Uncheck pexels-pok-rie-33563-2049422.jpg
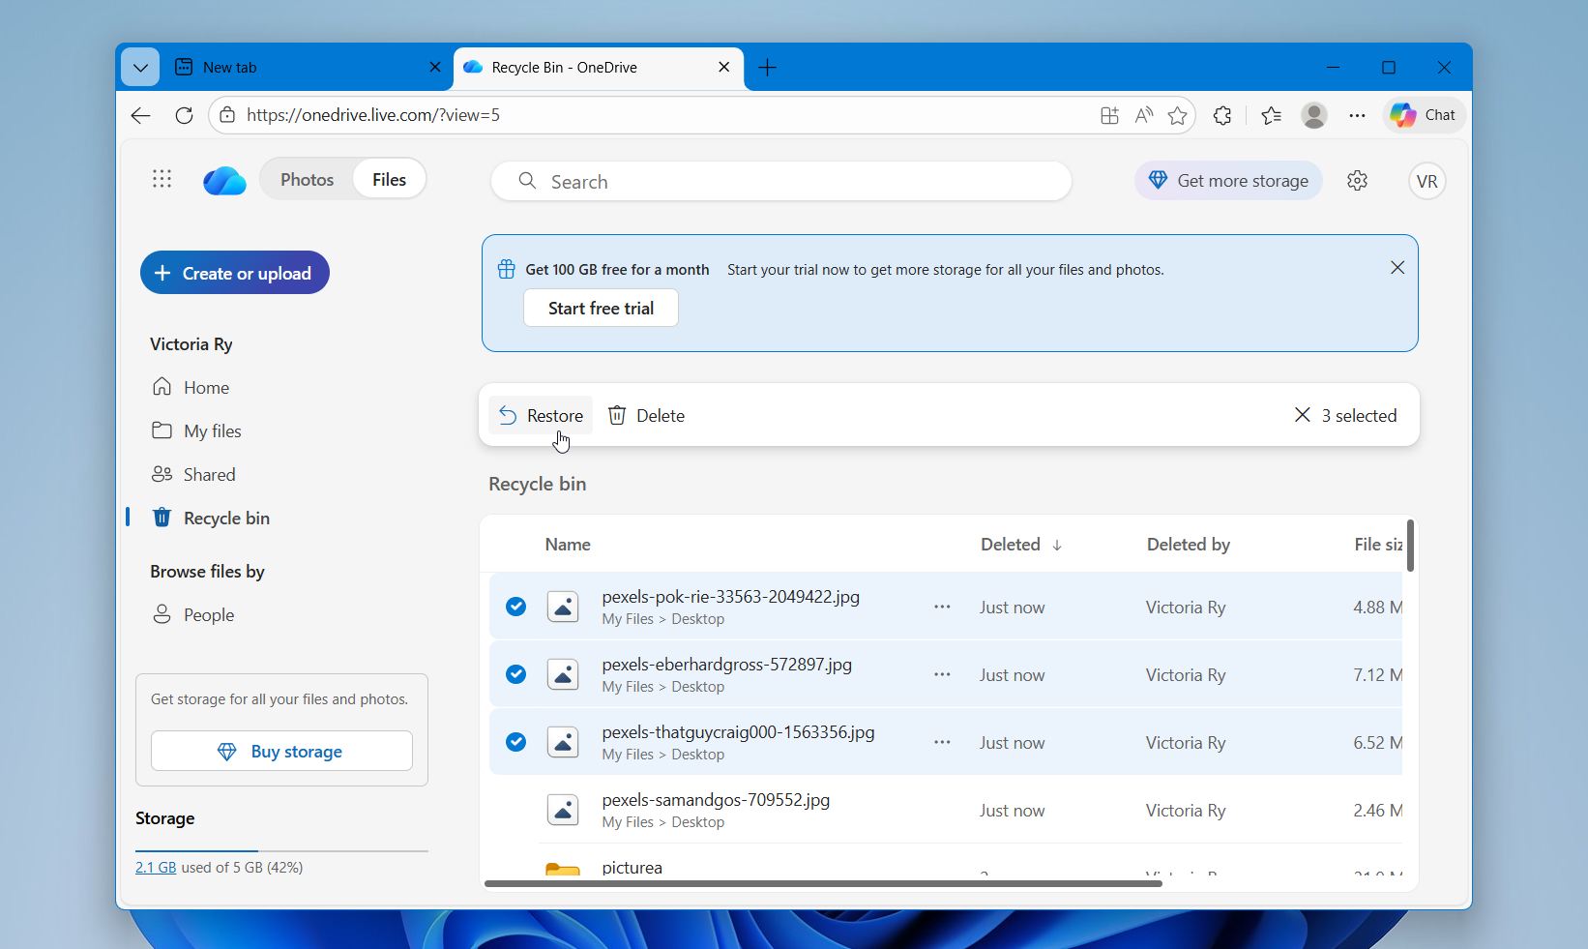 tap(515, 607)
